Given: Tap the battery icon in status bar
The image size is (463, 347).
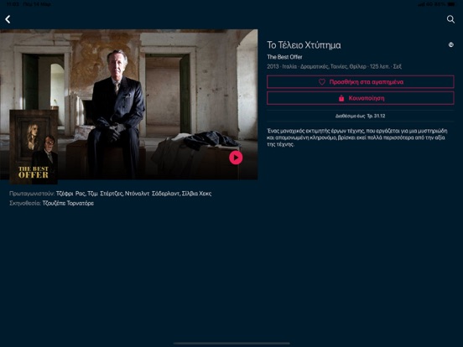Looking at the screenshot, I should [451, 4].
